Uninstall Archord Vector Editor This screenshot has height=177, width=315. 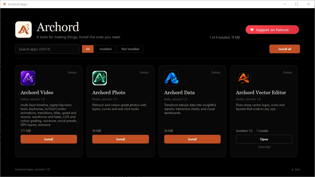click(x=264, y=147)
